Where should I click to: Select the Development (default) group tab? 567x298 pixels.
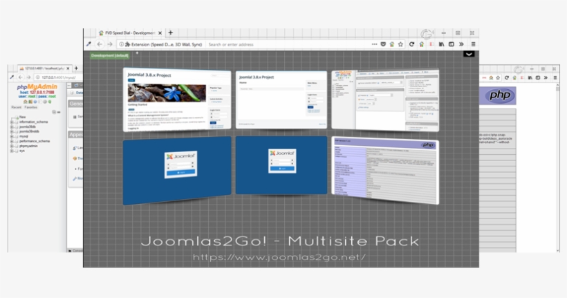(x=109, y=55)
